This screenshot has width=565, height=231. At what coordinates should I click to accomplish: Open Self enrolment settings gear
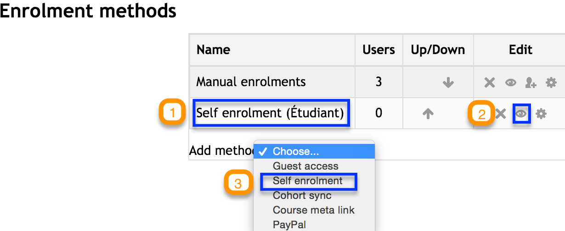541,114
